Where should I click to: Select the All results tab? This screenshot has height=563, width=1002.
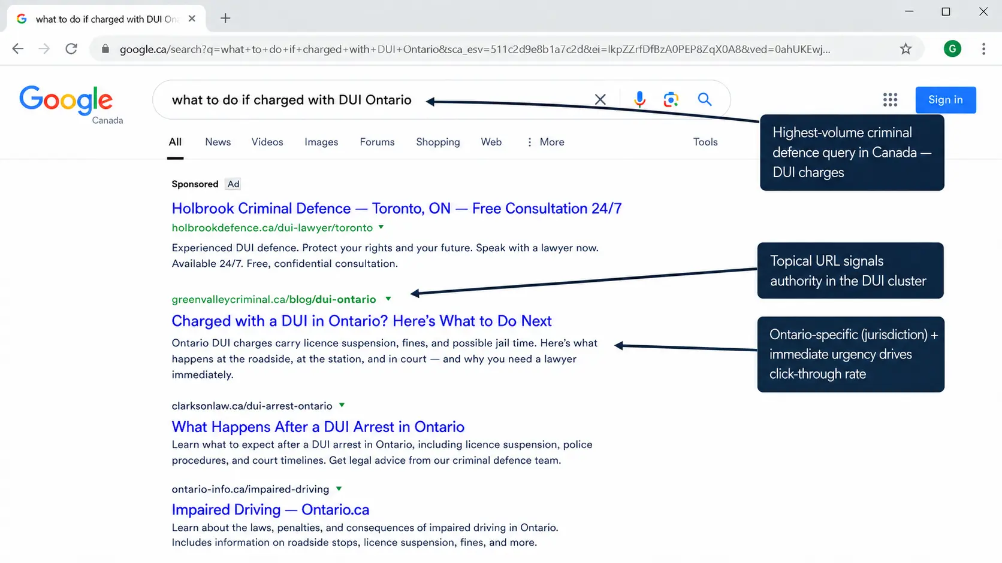point(175,142)
